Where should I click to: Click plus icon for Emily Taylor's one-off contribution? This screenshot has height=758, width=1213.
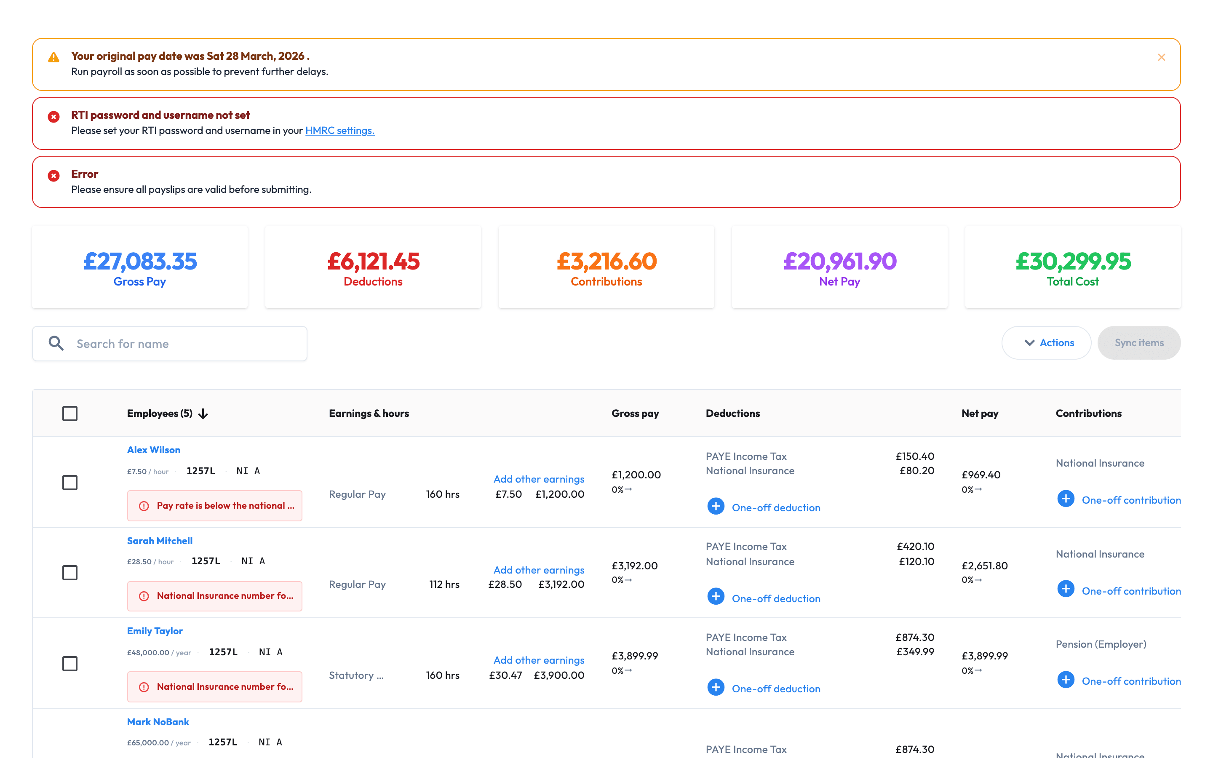1066,680
